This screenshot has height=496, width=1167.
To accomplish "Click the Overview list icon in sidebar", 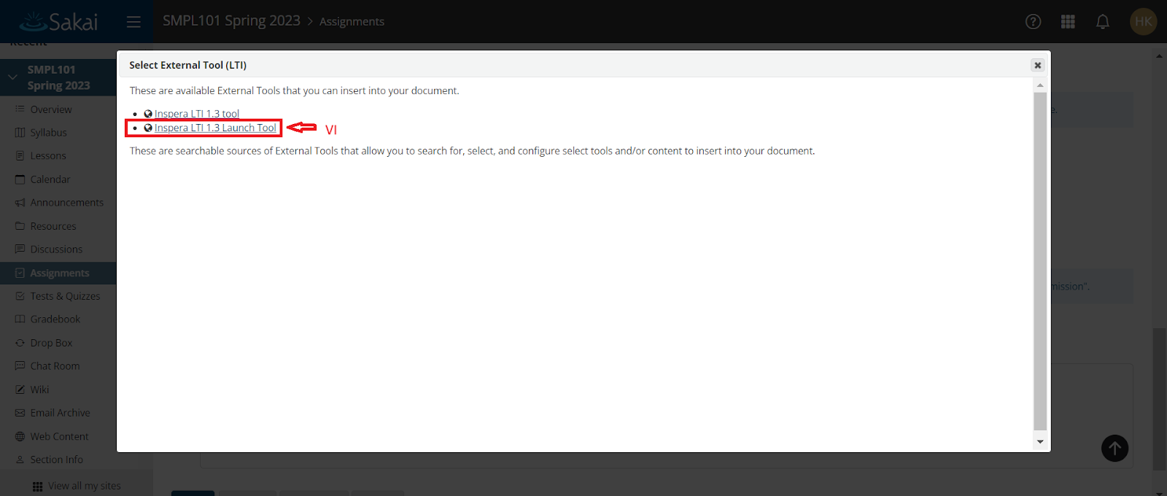I will (x=20, y=109).
